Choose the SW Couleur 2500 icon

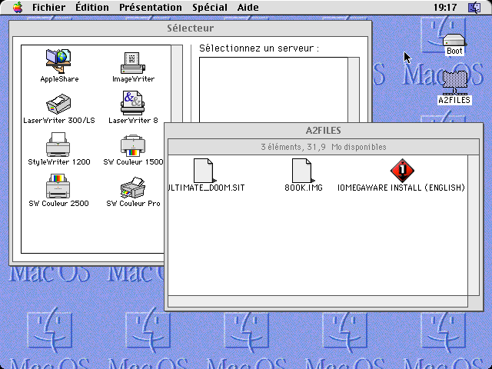(x=58, y=186)
